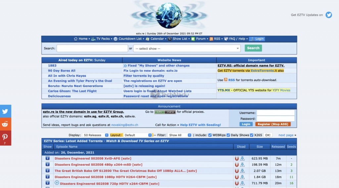The height and width of the screenshot is (188, 339).
Task: Click magnet link for Great British Bake Off
Action: (237, 171)
